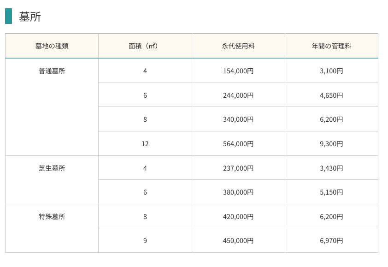Click the 340,000円 price cell
388x267 pixels.
point(238,119)
